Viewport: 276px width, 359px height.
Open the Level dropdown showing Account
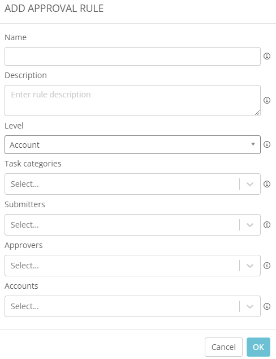point(132,145)
